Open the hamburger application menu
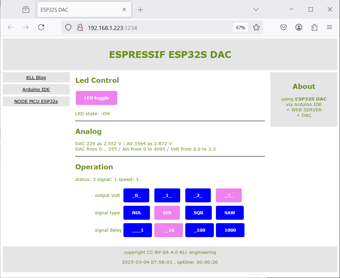Screen dimensions: 340x278 [329, 27]
